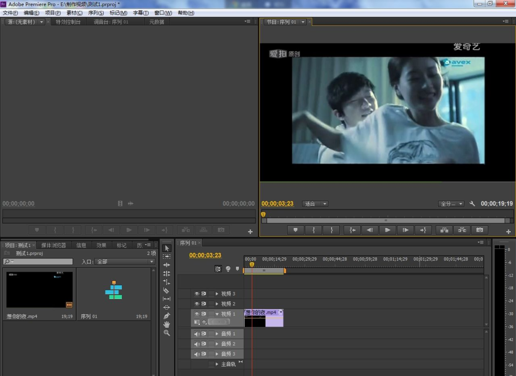
Task: Click the Program monitor zoom scroll bar
Action: point(386,221)
